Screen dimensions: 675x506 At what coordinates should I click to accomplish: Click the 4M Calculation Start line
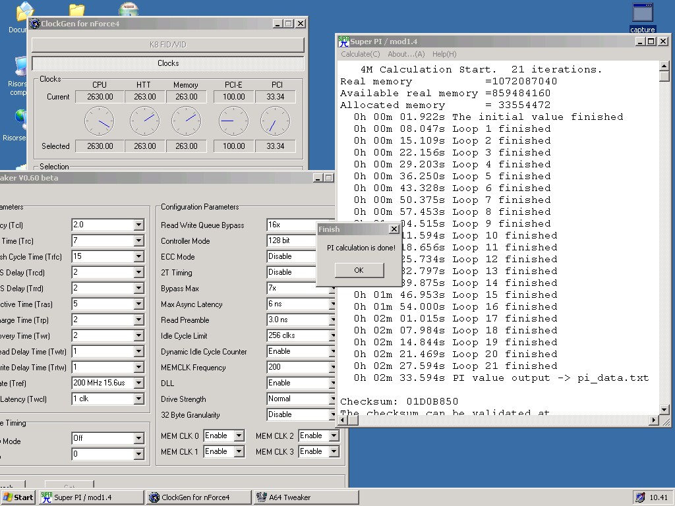coord(481,70)
